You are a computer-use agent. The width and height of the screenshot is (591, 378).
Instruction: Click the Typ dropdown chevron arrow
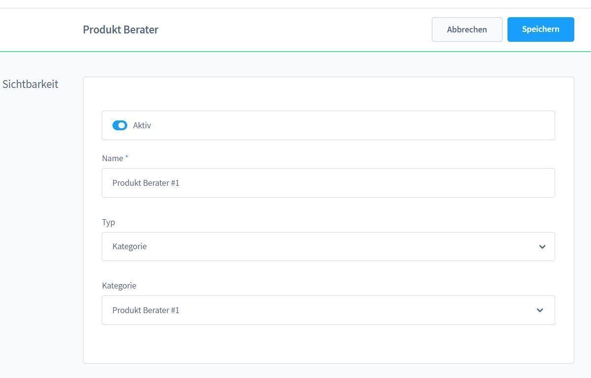coord(542,247)
